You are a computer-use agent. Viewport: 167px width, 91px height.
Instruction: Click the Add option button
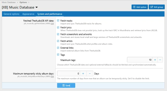click(x=140, y=7)
